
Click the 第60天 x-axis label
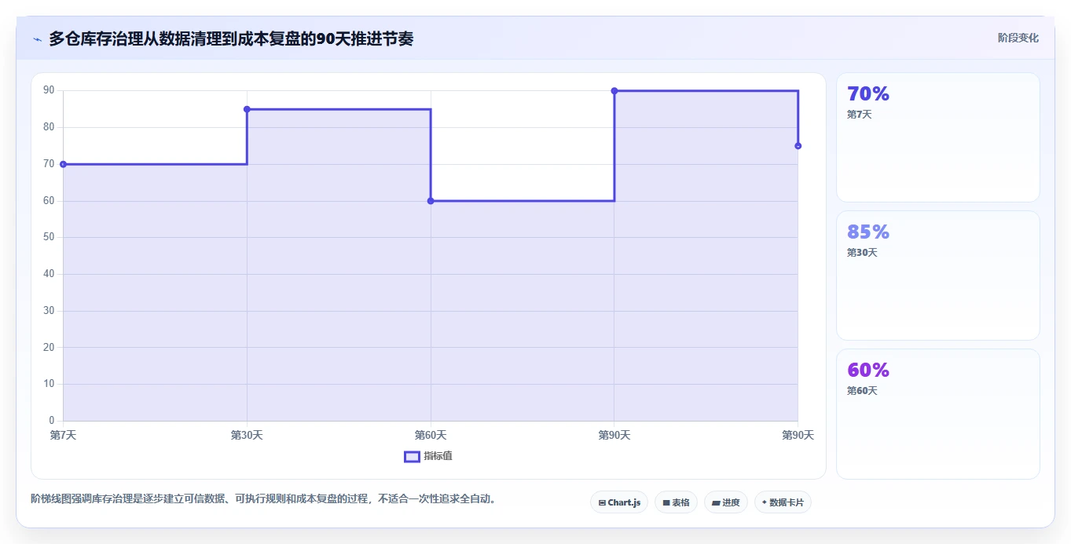pyautogui.click(x=431, y=435)
